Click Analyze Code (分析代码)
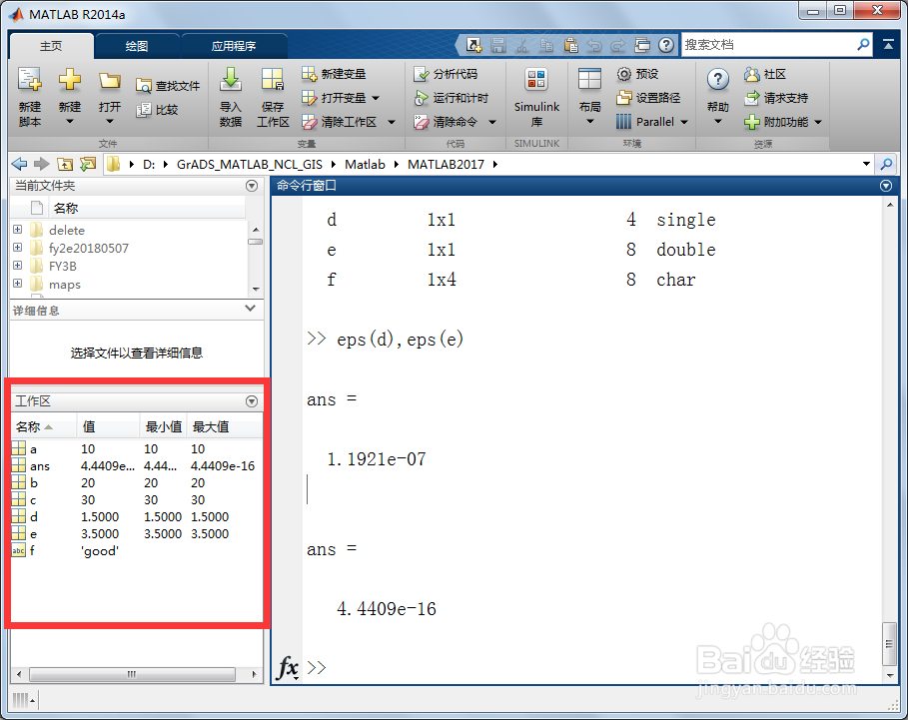This screenshot has width=908, height=720. pos(446,74)
